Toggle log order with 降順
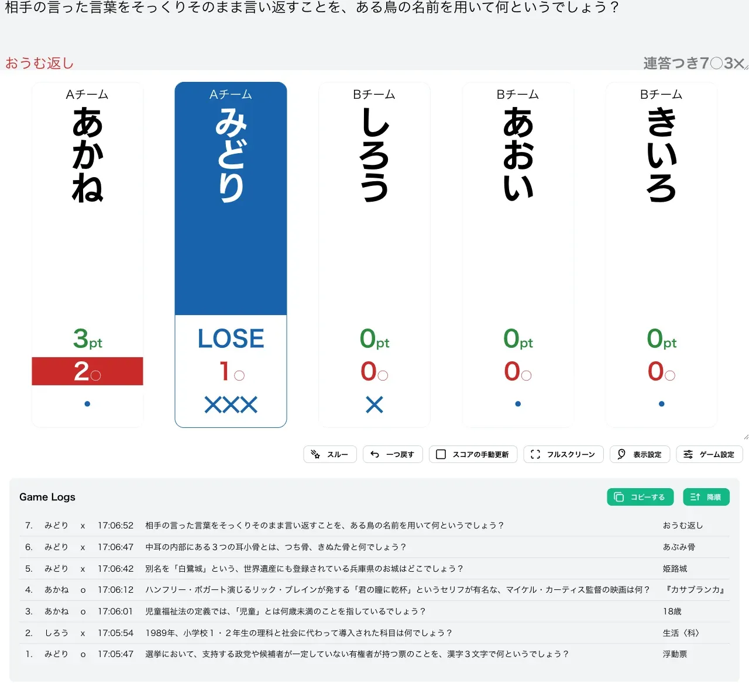Image resolution: width=749 pixels, height=691 pixels. click(706, 497)
